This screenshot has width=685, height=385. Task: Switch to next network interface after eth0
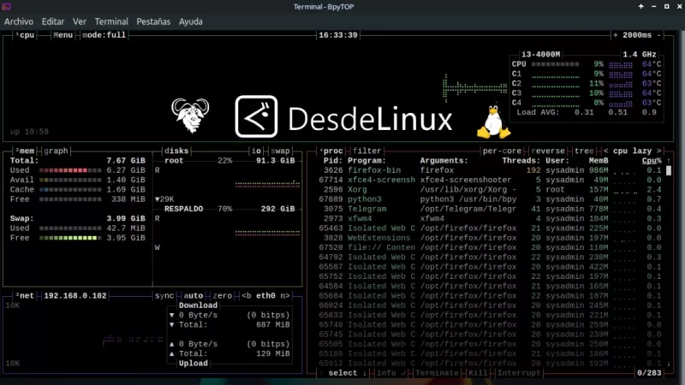pos(285,295)
